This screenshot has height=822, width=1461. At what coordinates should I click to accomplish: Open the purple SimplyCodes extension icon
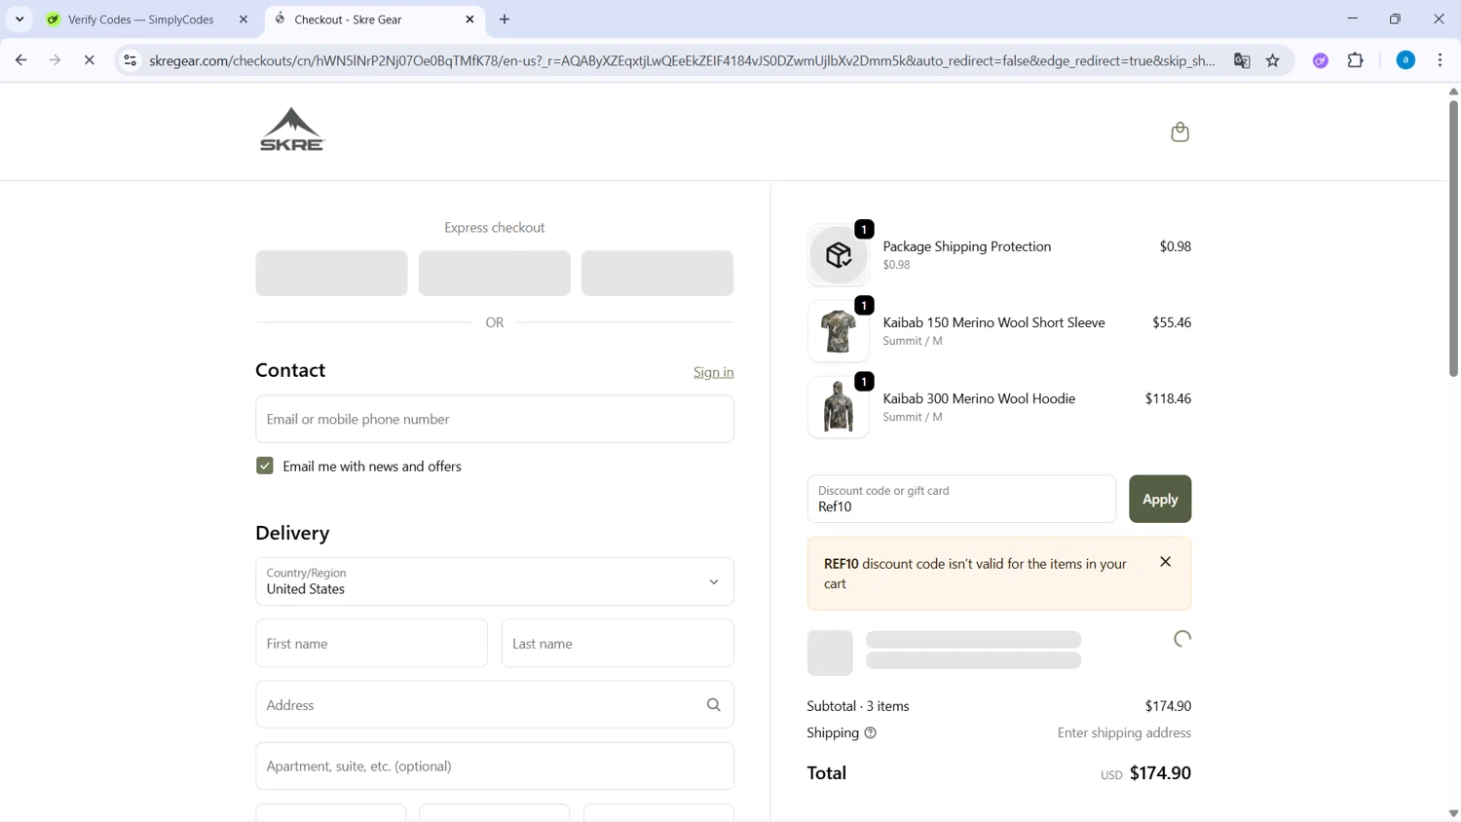[1321, 60]
